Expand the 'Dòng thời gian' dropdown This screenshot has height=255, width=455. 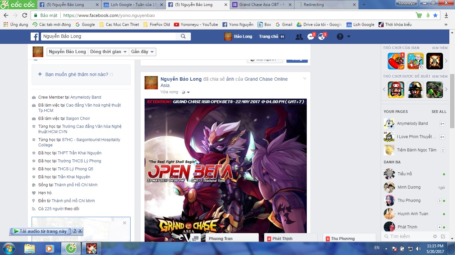109,52
